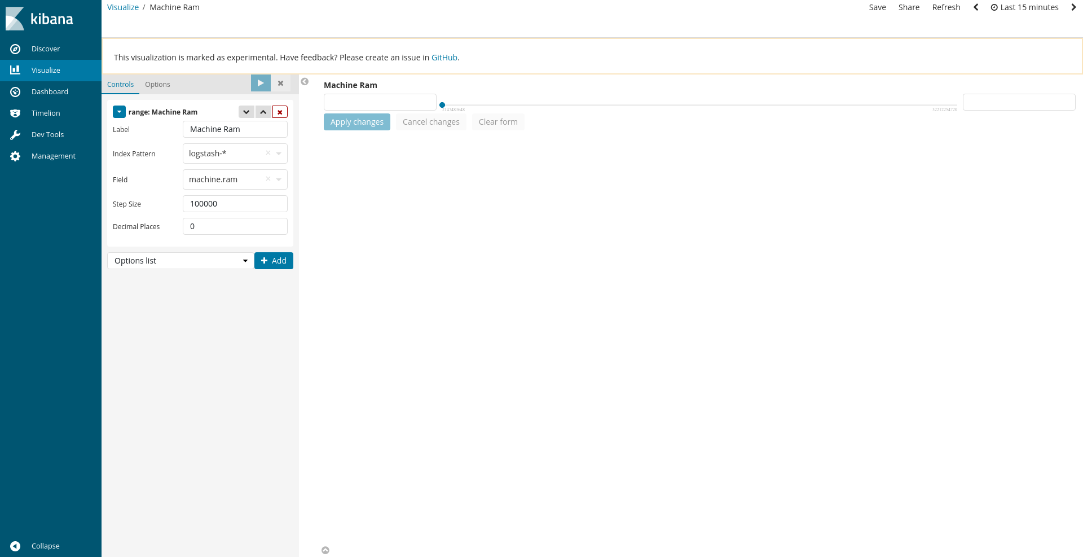Open the Last 15 minutes time picker
This screenshot has height=557, width=1083.
[1024, 7]
